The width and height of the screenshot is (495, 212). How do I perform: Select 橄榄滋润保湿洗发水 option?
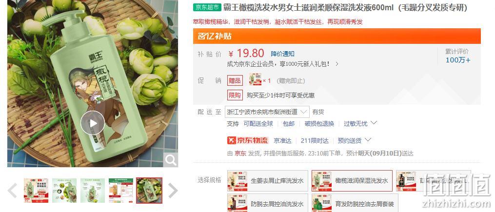[x=352, y=181]
